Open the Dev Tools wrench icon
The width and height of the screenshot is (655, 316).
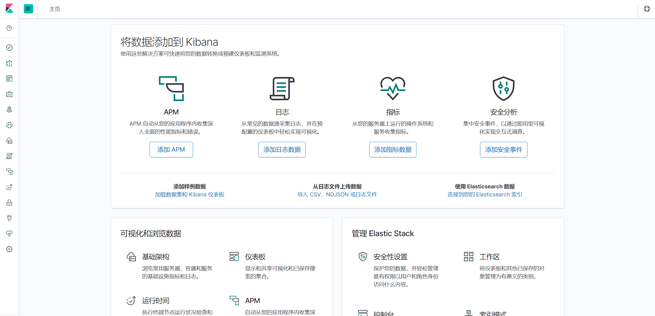9,218
